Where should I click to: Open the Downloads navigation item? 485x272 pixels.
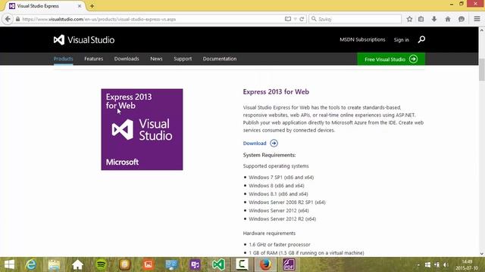(127, 59)
